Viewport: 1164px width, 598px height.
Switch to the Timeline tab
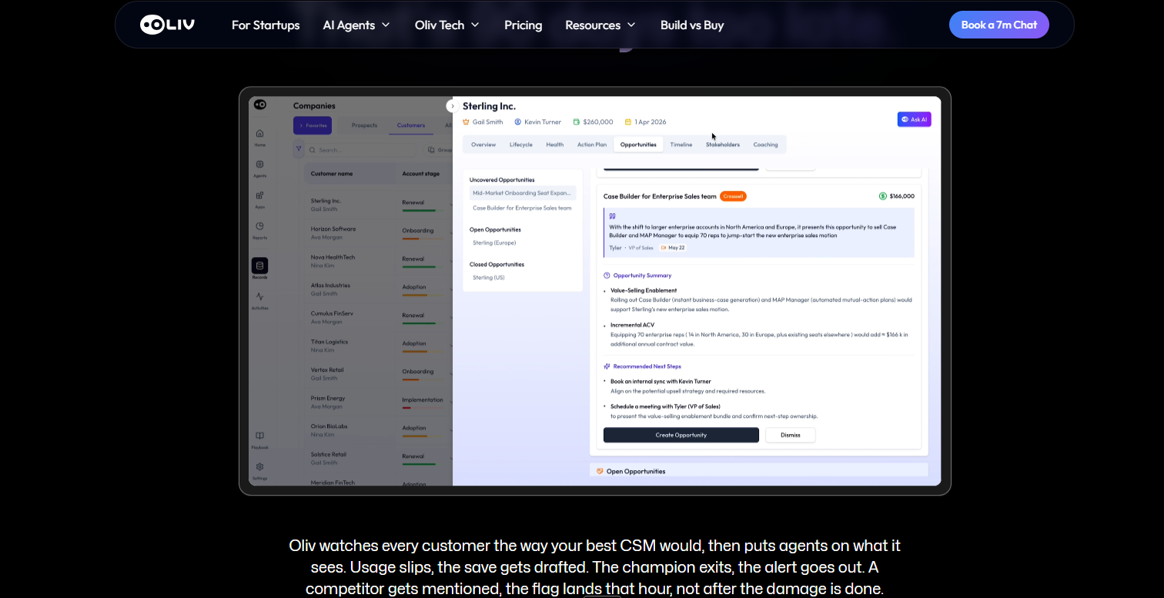coord(681,145)
